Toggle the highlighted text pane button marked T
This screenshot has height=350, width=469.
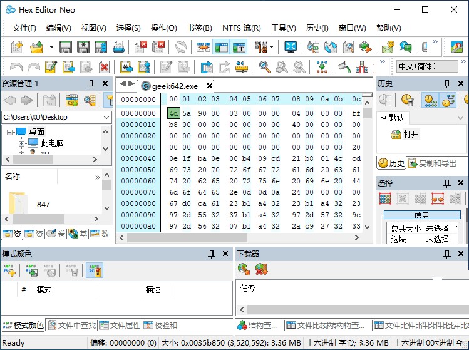click(239, 47)
